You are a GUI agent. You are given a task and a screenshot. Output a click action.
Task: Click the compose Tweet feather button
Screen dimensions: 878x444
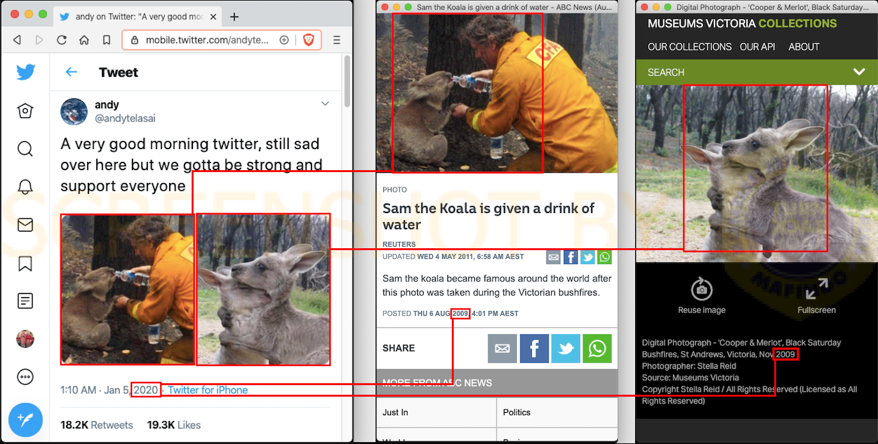pyautogui.click(x=26, y=420)
